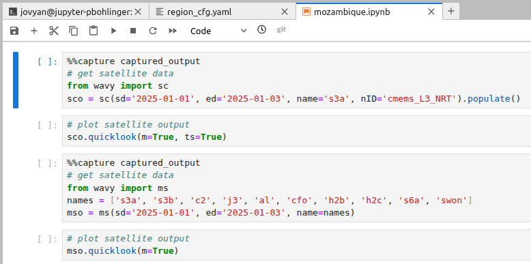
Task: Click the blue collapser bar of the first cell
Action: pos(16,80)
